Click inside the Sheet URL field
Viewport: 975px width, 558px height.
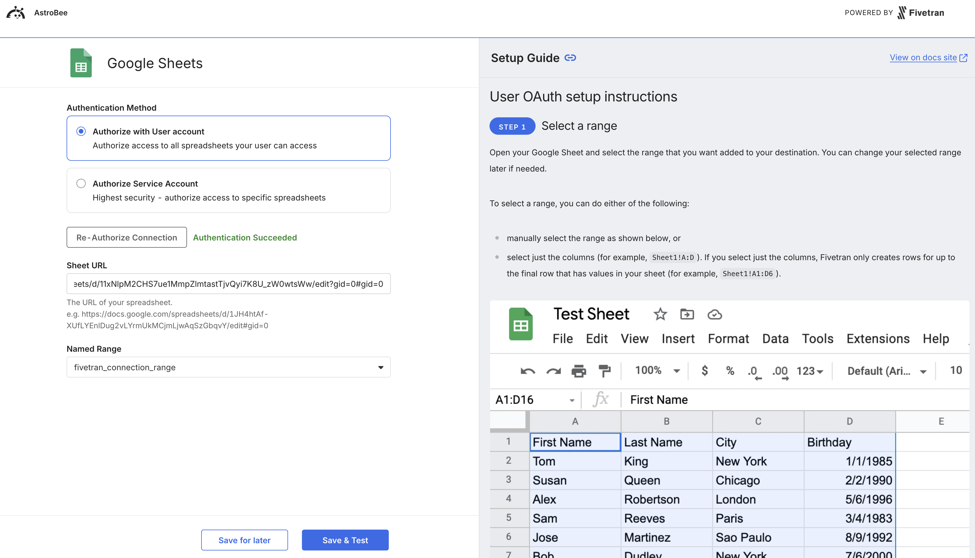pyautogui.click(x=228, y=284)
